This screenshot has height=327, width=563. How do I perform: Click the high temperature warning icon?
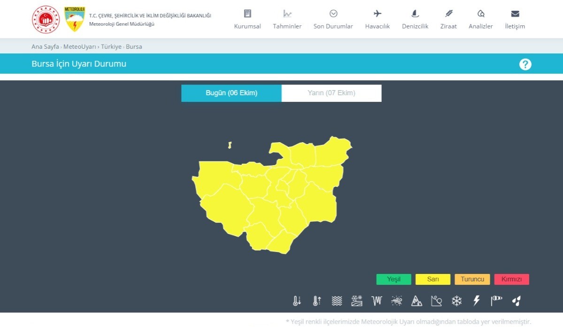317,301
